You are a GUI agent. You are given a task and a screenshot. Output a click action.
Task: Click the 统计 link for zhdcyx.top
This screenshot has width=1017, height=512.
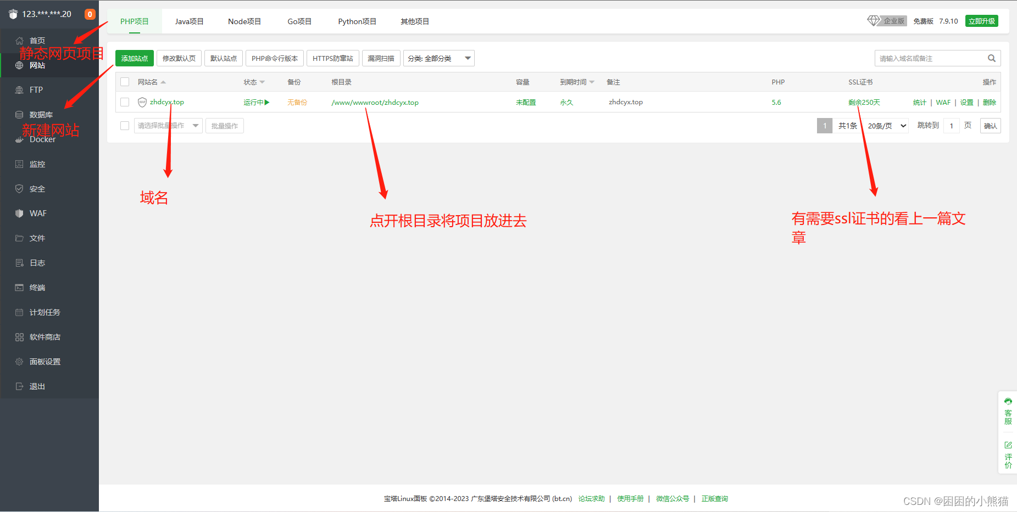(920, 103)
